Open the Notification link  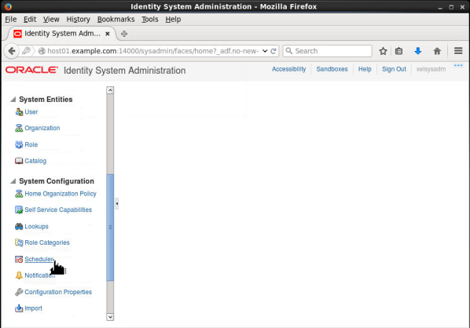coord(40,275)
